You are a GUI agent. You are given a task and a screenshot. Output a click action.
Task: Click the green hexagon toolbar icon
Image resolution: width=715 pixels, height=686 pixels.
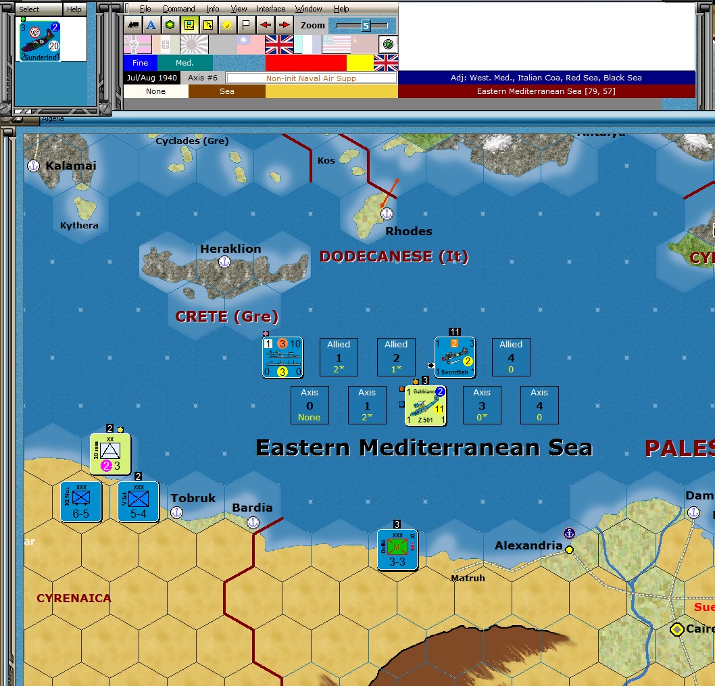tap(170, 25)
